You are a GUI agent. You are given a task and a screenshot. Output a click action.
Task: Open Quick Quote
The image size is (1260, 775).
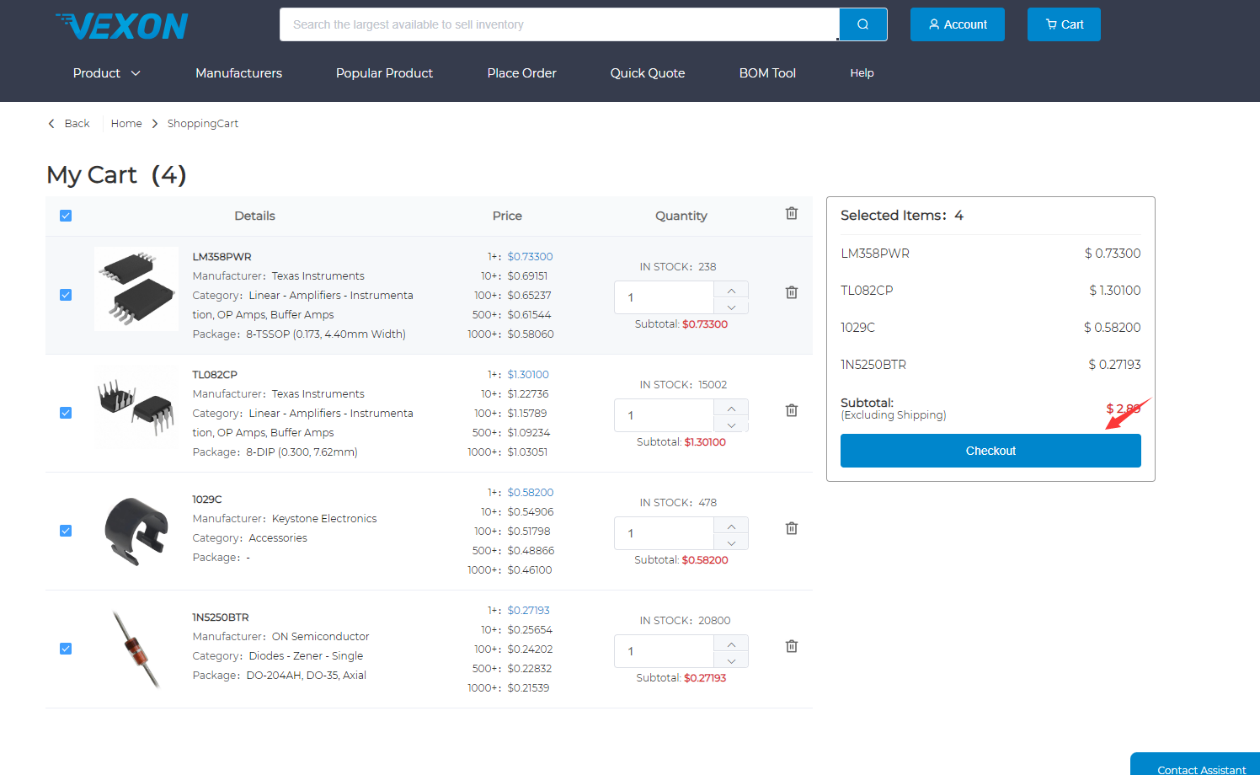[648, 73]
